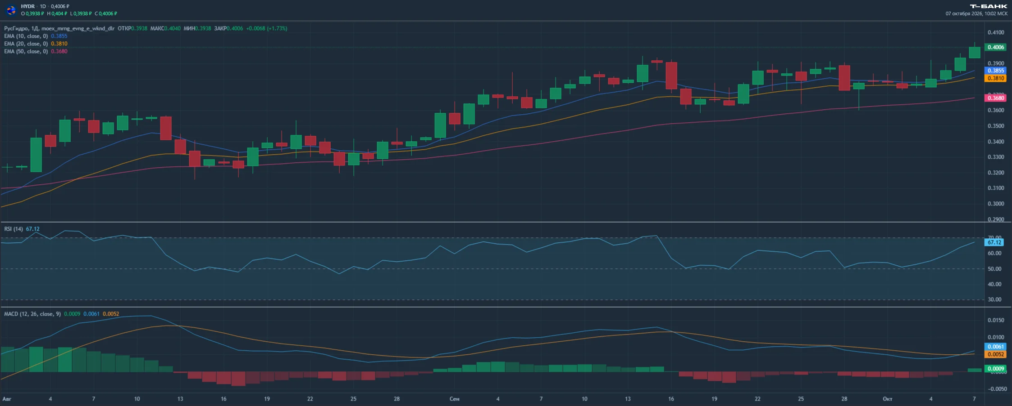Viewport: 1012px width, 406px height.
Task: Click the Авг label on time axis
Action: [x=7, y=399]
